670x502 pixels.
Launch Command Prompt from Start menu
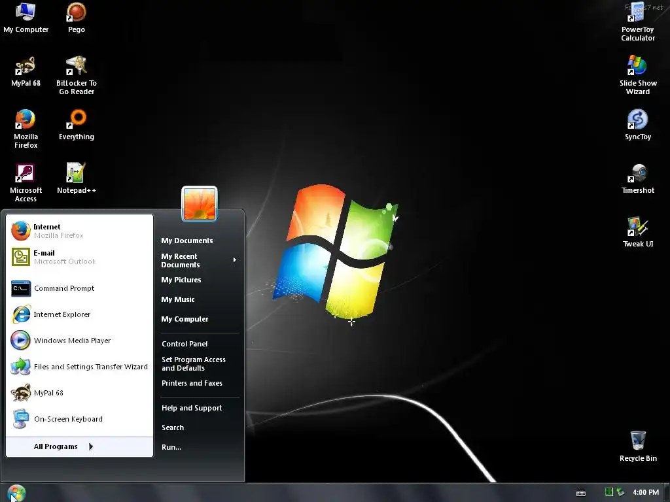tap(79, 288)
